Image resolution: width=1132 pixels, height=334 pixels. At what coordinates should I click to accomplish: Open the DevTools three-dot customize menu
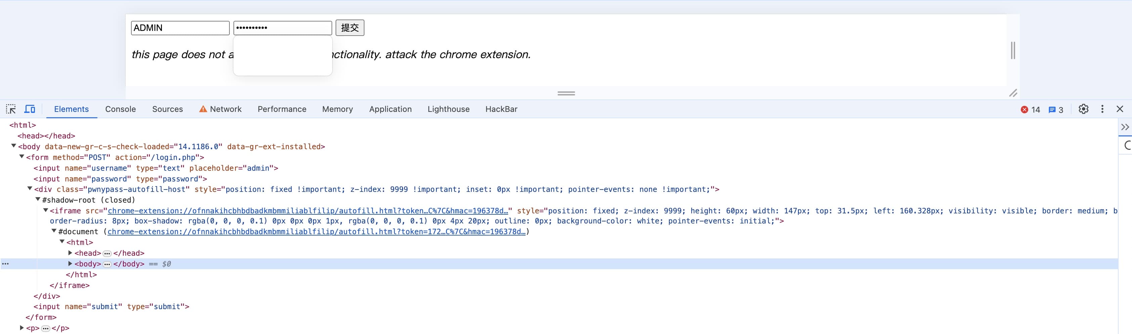pos(1102,109)
